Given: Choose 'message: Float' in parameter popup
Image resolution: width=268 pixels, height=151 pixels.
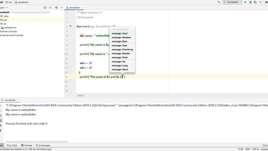Looking at the screenshot, I should point(122,57).
